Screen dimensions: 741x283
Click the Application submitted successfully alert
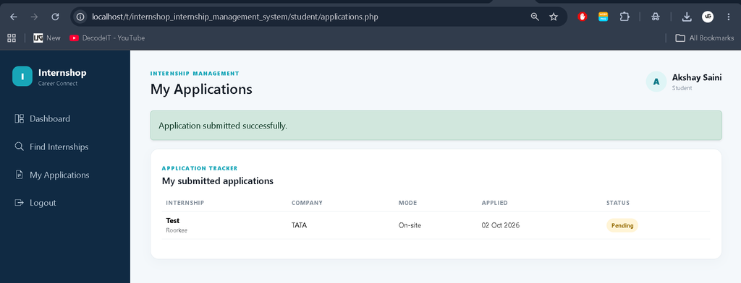pos(436,126)
